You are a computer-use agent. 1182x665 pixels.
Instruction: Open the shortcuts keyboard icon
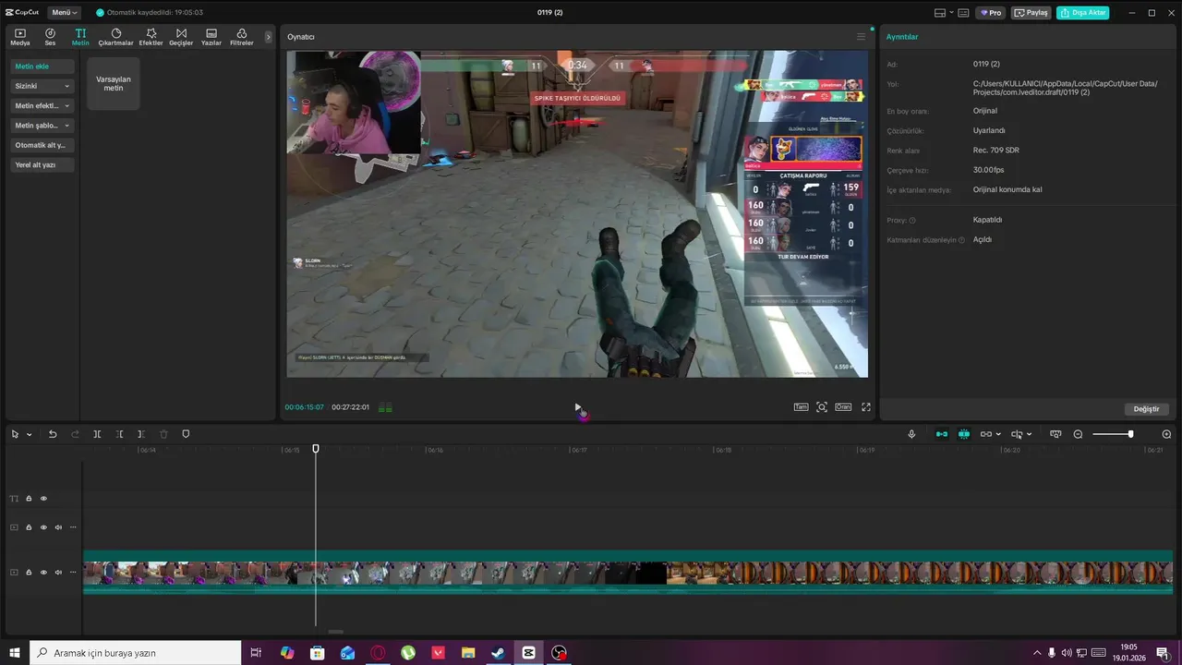[x=963, y=13]
